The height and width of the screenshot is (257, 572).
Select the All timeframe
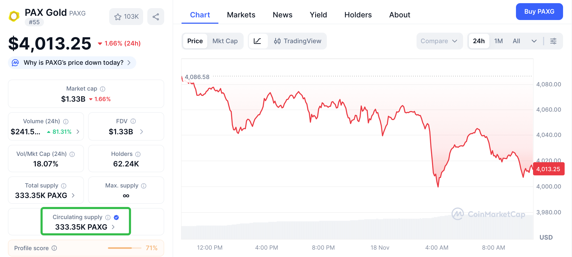pyautogui.click(x=516, y=41)
